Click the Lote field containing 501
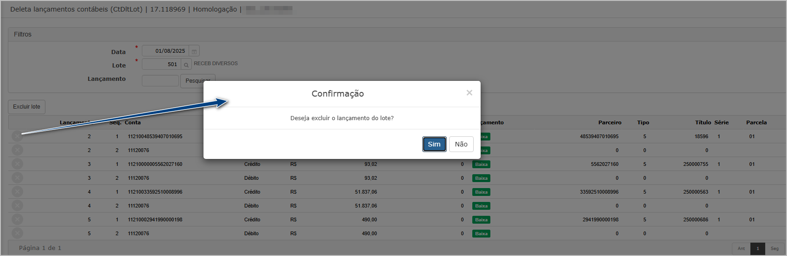The height and width of the screenshot is (256, 787). [161, 64]
